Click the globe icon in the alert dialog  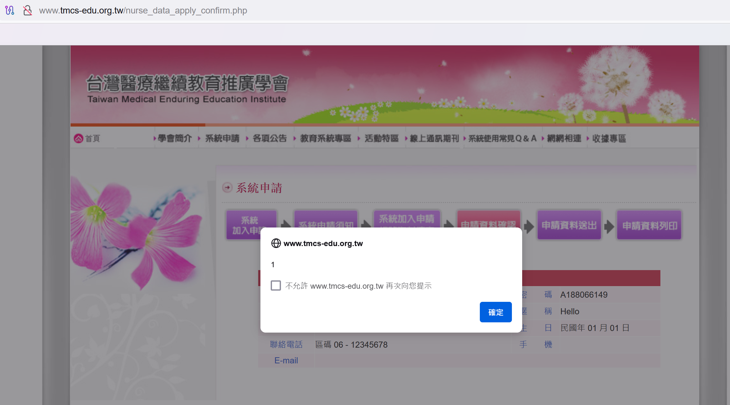276,243
